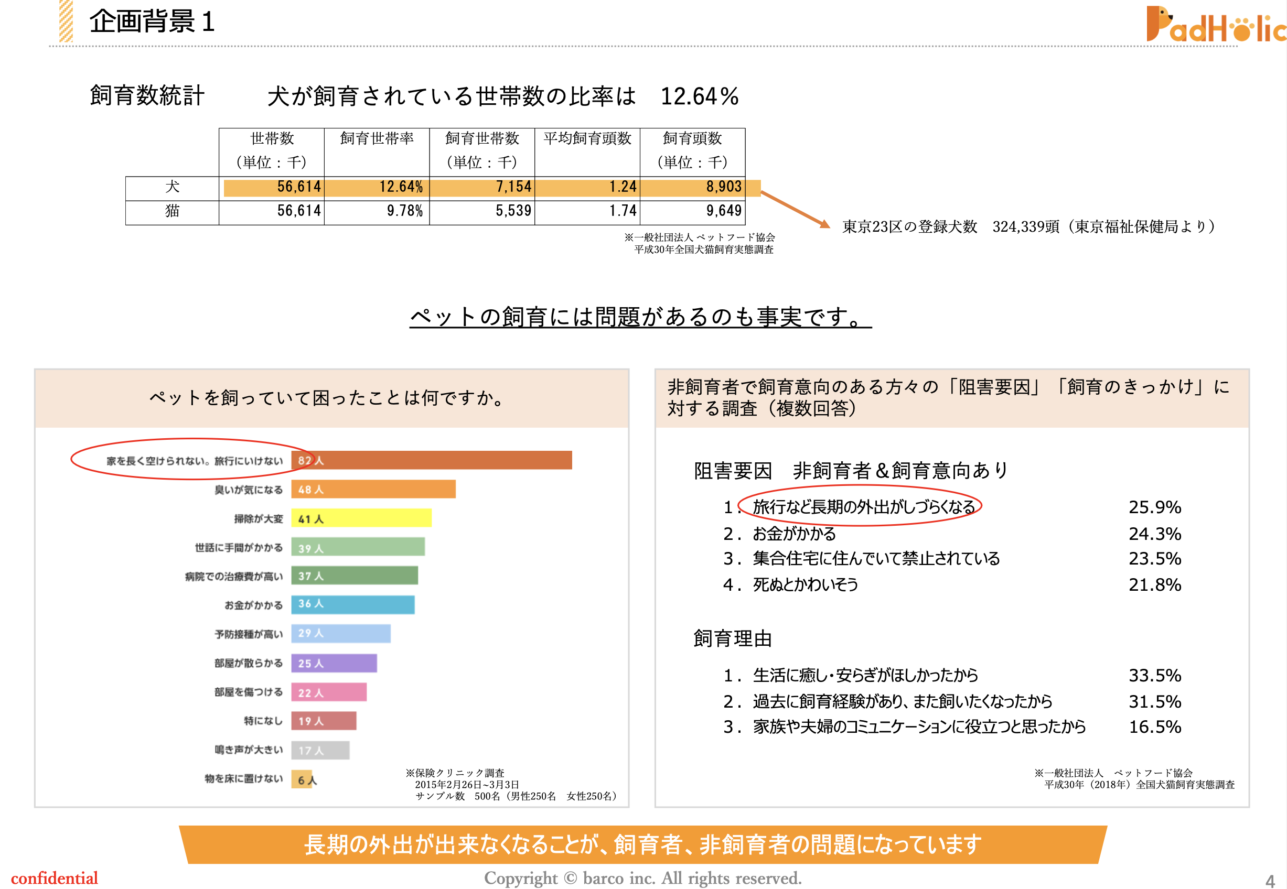Click the striped orange title marker
Viewport: 1287px width, 889px height.
pos(66,21)
